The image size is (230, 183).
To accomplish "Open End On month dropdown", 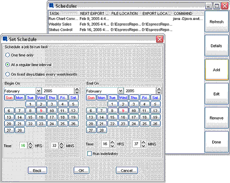I will point(120,91).
